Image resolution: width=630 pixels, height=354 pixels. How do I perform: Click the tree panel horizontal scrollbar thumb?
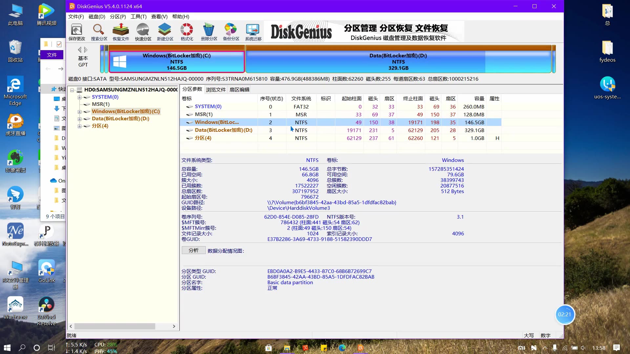click(115, 326)
